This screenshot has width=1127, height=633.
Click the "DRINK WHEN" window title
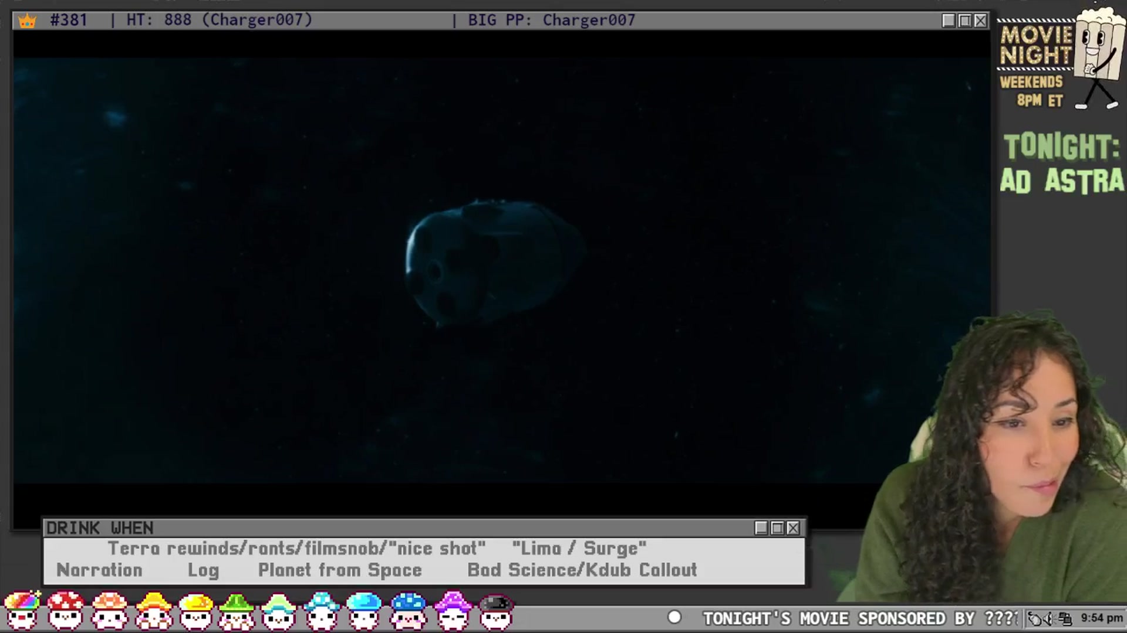(x=100, y=528)
